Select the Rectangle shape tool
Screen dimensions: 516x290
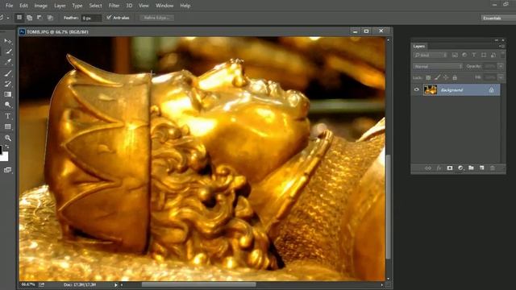pyautogui.click(x=8, y=127)
